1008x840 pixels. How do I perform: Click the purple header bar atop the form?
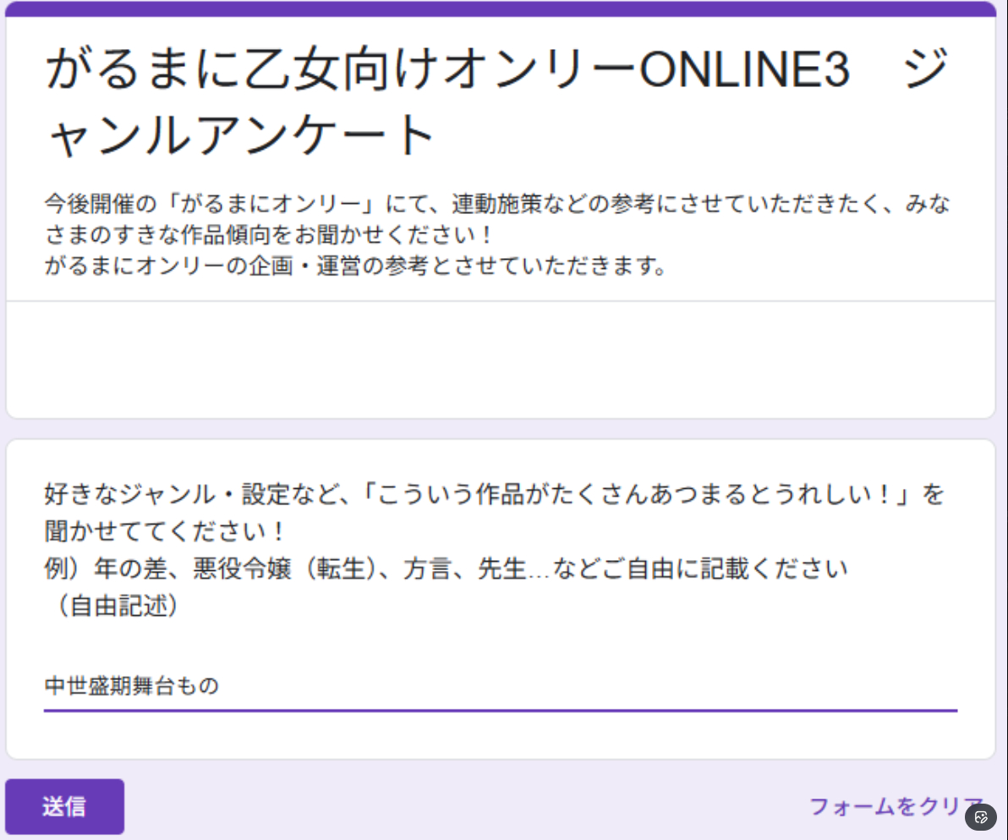coord(501,8)
